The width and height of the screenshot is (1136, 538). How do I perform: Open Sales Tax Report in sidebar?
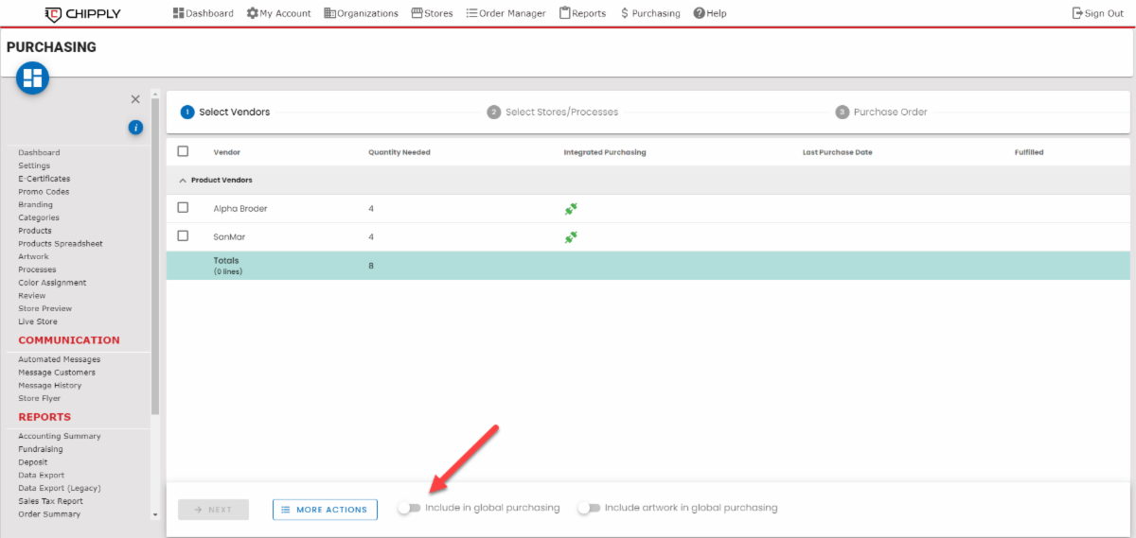pyautogui.click(x=50, y=501)
